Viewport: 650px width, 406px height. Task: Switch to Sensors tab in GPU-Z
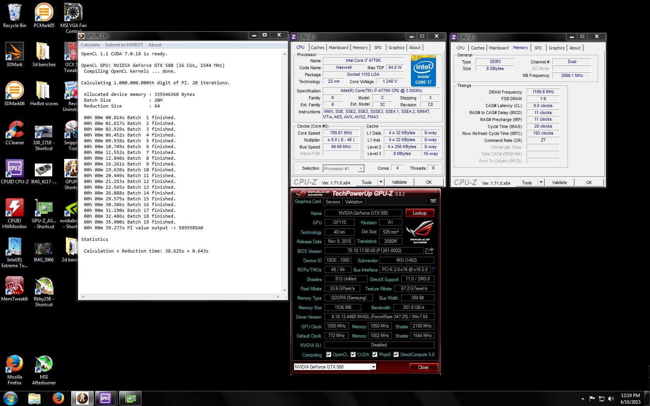(x=333, y=202)
